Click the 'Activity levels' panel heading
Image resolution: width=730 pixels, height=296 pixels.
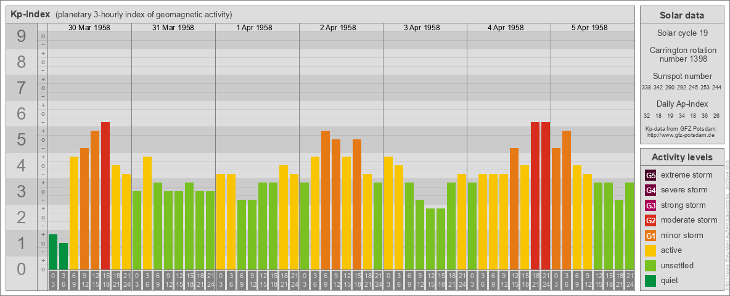[x=682, y=157]
